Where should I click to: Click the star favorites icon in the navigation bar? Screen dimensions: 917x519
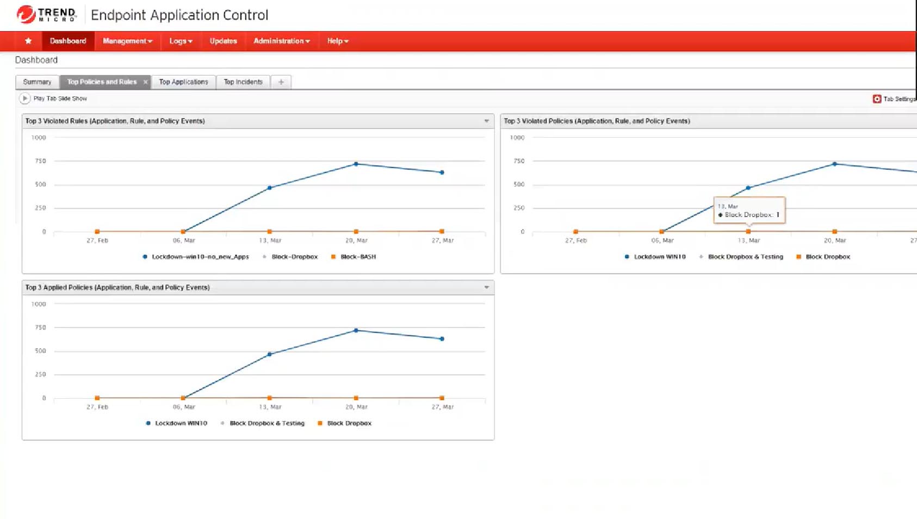[28, 41]
